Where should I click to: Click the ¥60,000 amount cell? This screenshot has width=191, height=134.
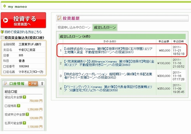[x=165, y=50]
